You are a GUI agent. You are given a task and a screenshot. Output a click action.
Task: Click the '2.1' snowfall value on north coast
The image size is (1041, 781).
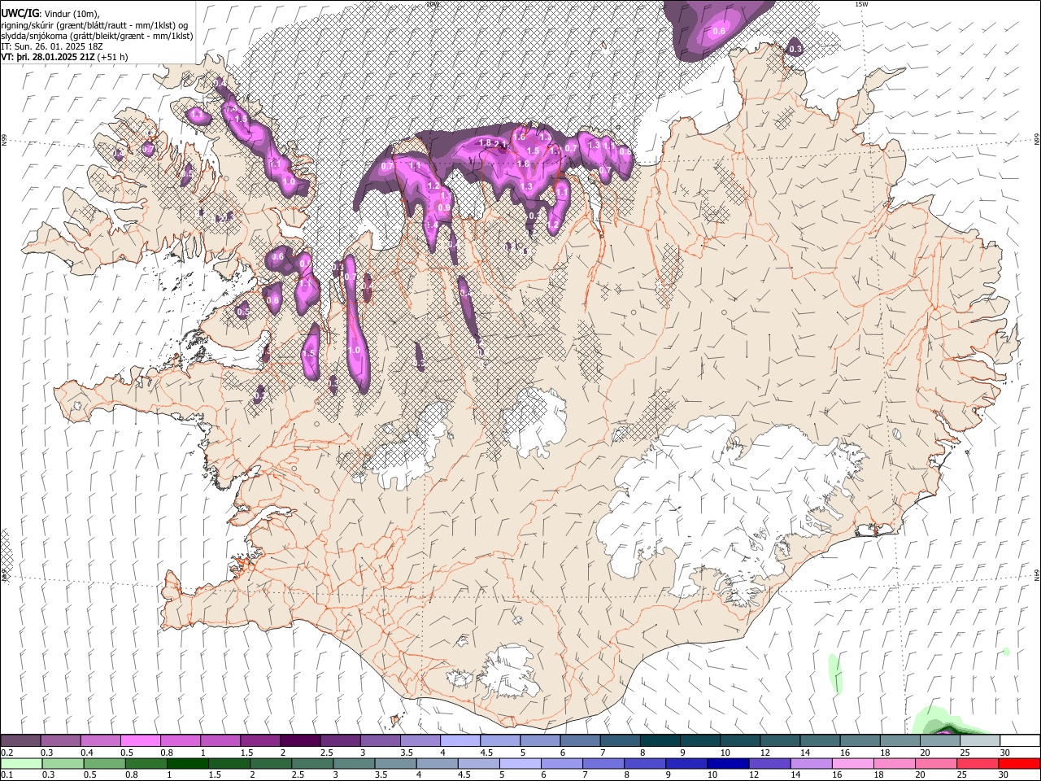[501, 145]
